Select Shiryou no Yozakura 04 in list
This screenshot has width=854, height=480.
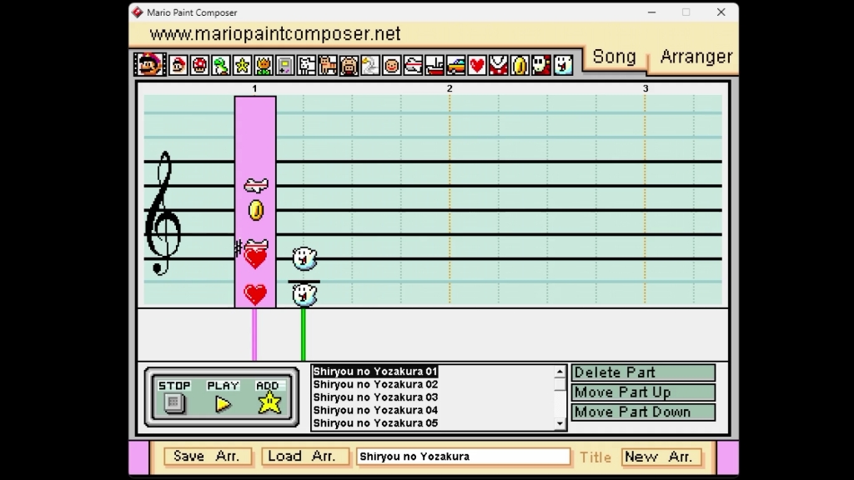click(x=374, y=410)
